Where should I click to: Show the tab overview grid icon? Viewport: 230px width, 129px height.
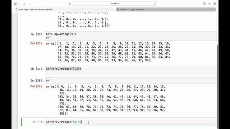click(x=215, y=4)
